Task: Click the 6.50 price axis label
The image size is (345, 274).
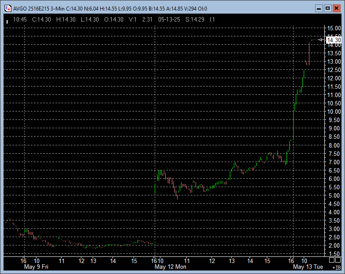Action: point(335,170)
